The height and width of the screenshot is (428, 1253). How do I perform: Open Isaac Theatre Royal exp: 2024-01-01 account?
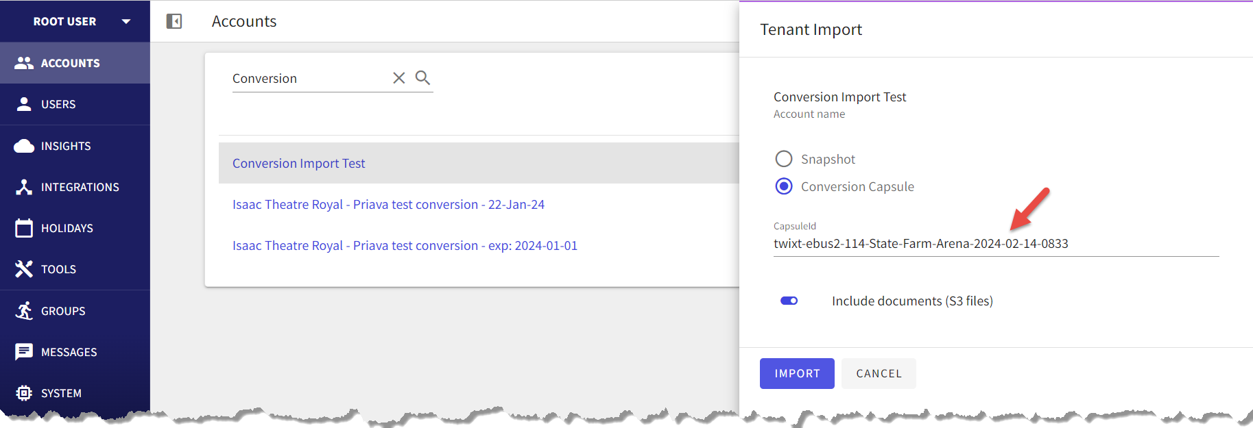[405, 246]
